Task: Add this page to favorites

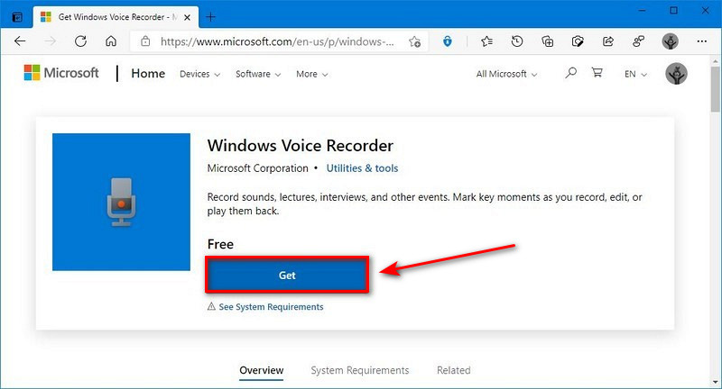Action: (414, 41)
